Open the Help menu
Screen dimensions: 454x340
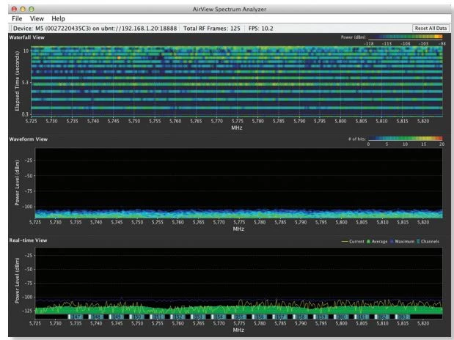(x=59, y=17)
